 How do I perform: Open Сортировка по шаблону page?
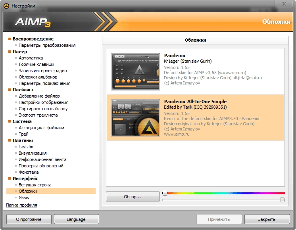43,109
